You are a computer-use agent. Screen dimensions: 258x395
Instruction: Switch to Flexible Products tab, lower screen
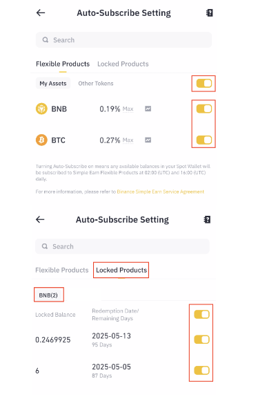pos(62,270)
